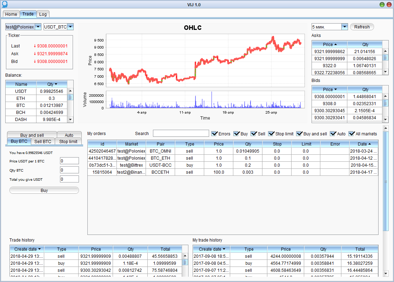The height and width of the screenshot is (282, 394).
Task: Switch to the Log tab
Action: coord(43,14)
